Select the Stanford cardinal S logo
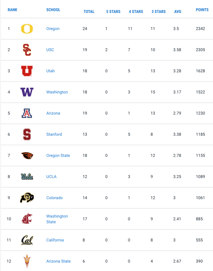This screenshot has width=213, height=271. pyautogui.click(x=27, y=134)
